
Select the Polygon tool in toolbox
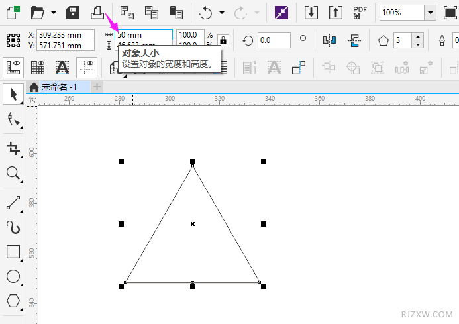coord(13,301)
